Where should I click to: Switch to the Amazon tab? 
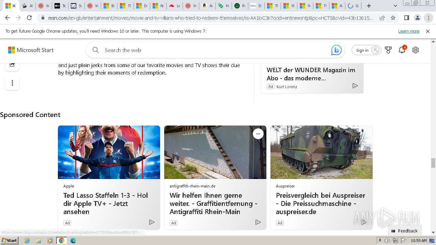tap(207, 6)
